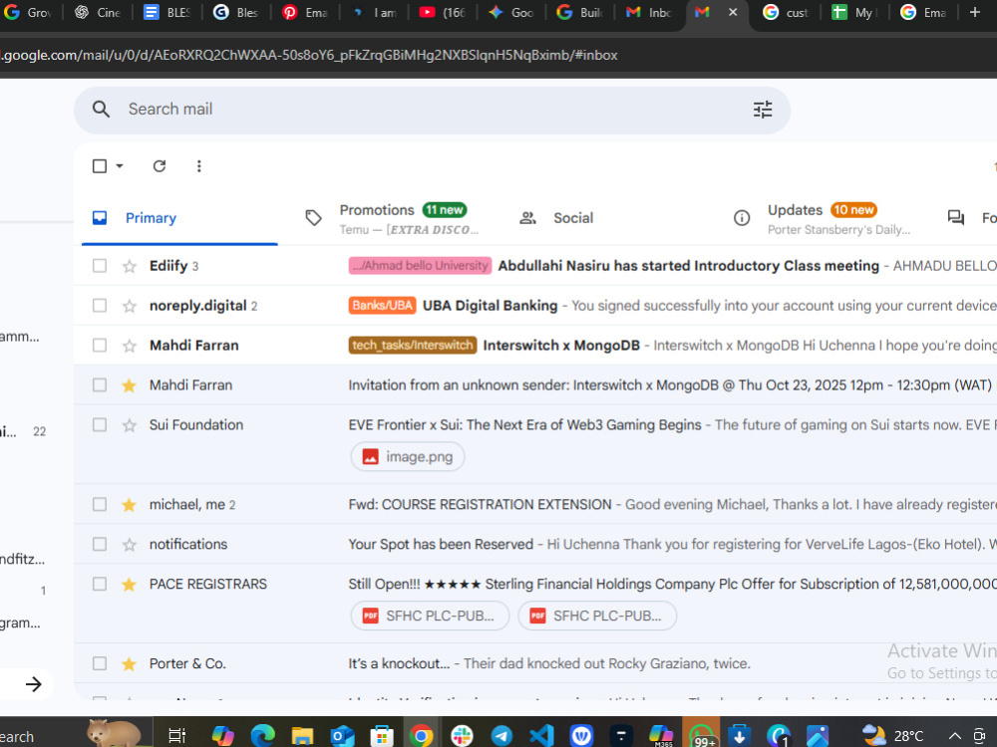This screenshot has width=997, height=747.
Task: Click the select-all checkbox in toolbar
Action: tap(99, 166)
